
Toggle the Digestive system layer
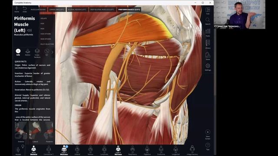147,150
